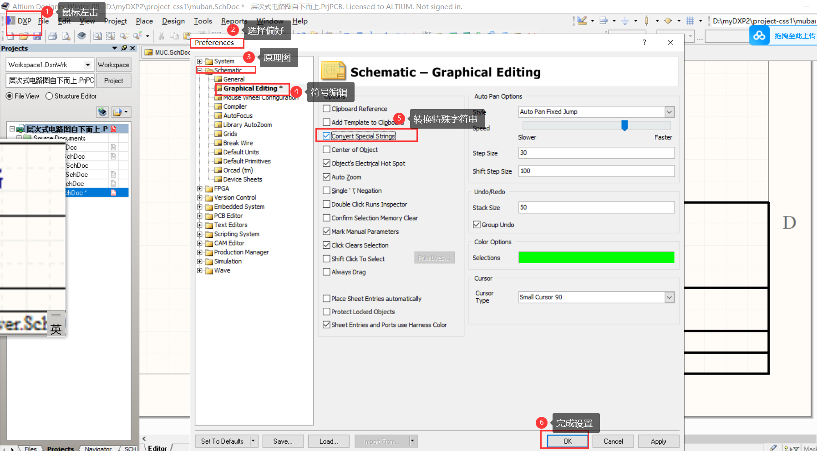Image resolution: width=817 pixels, height=451 pixels.
Task: Click the simulation sources icon
Action: pyautogui.click(x=668, y=20)
